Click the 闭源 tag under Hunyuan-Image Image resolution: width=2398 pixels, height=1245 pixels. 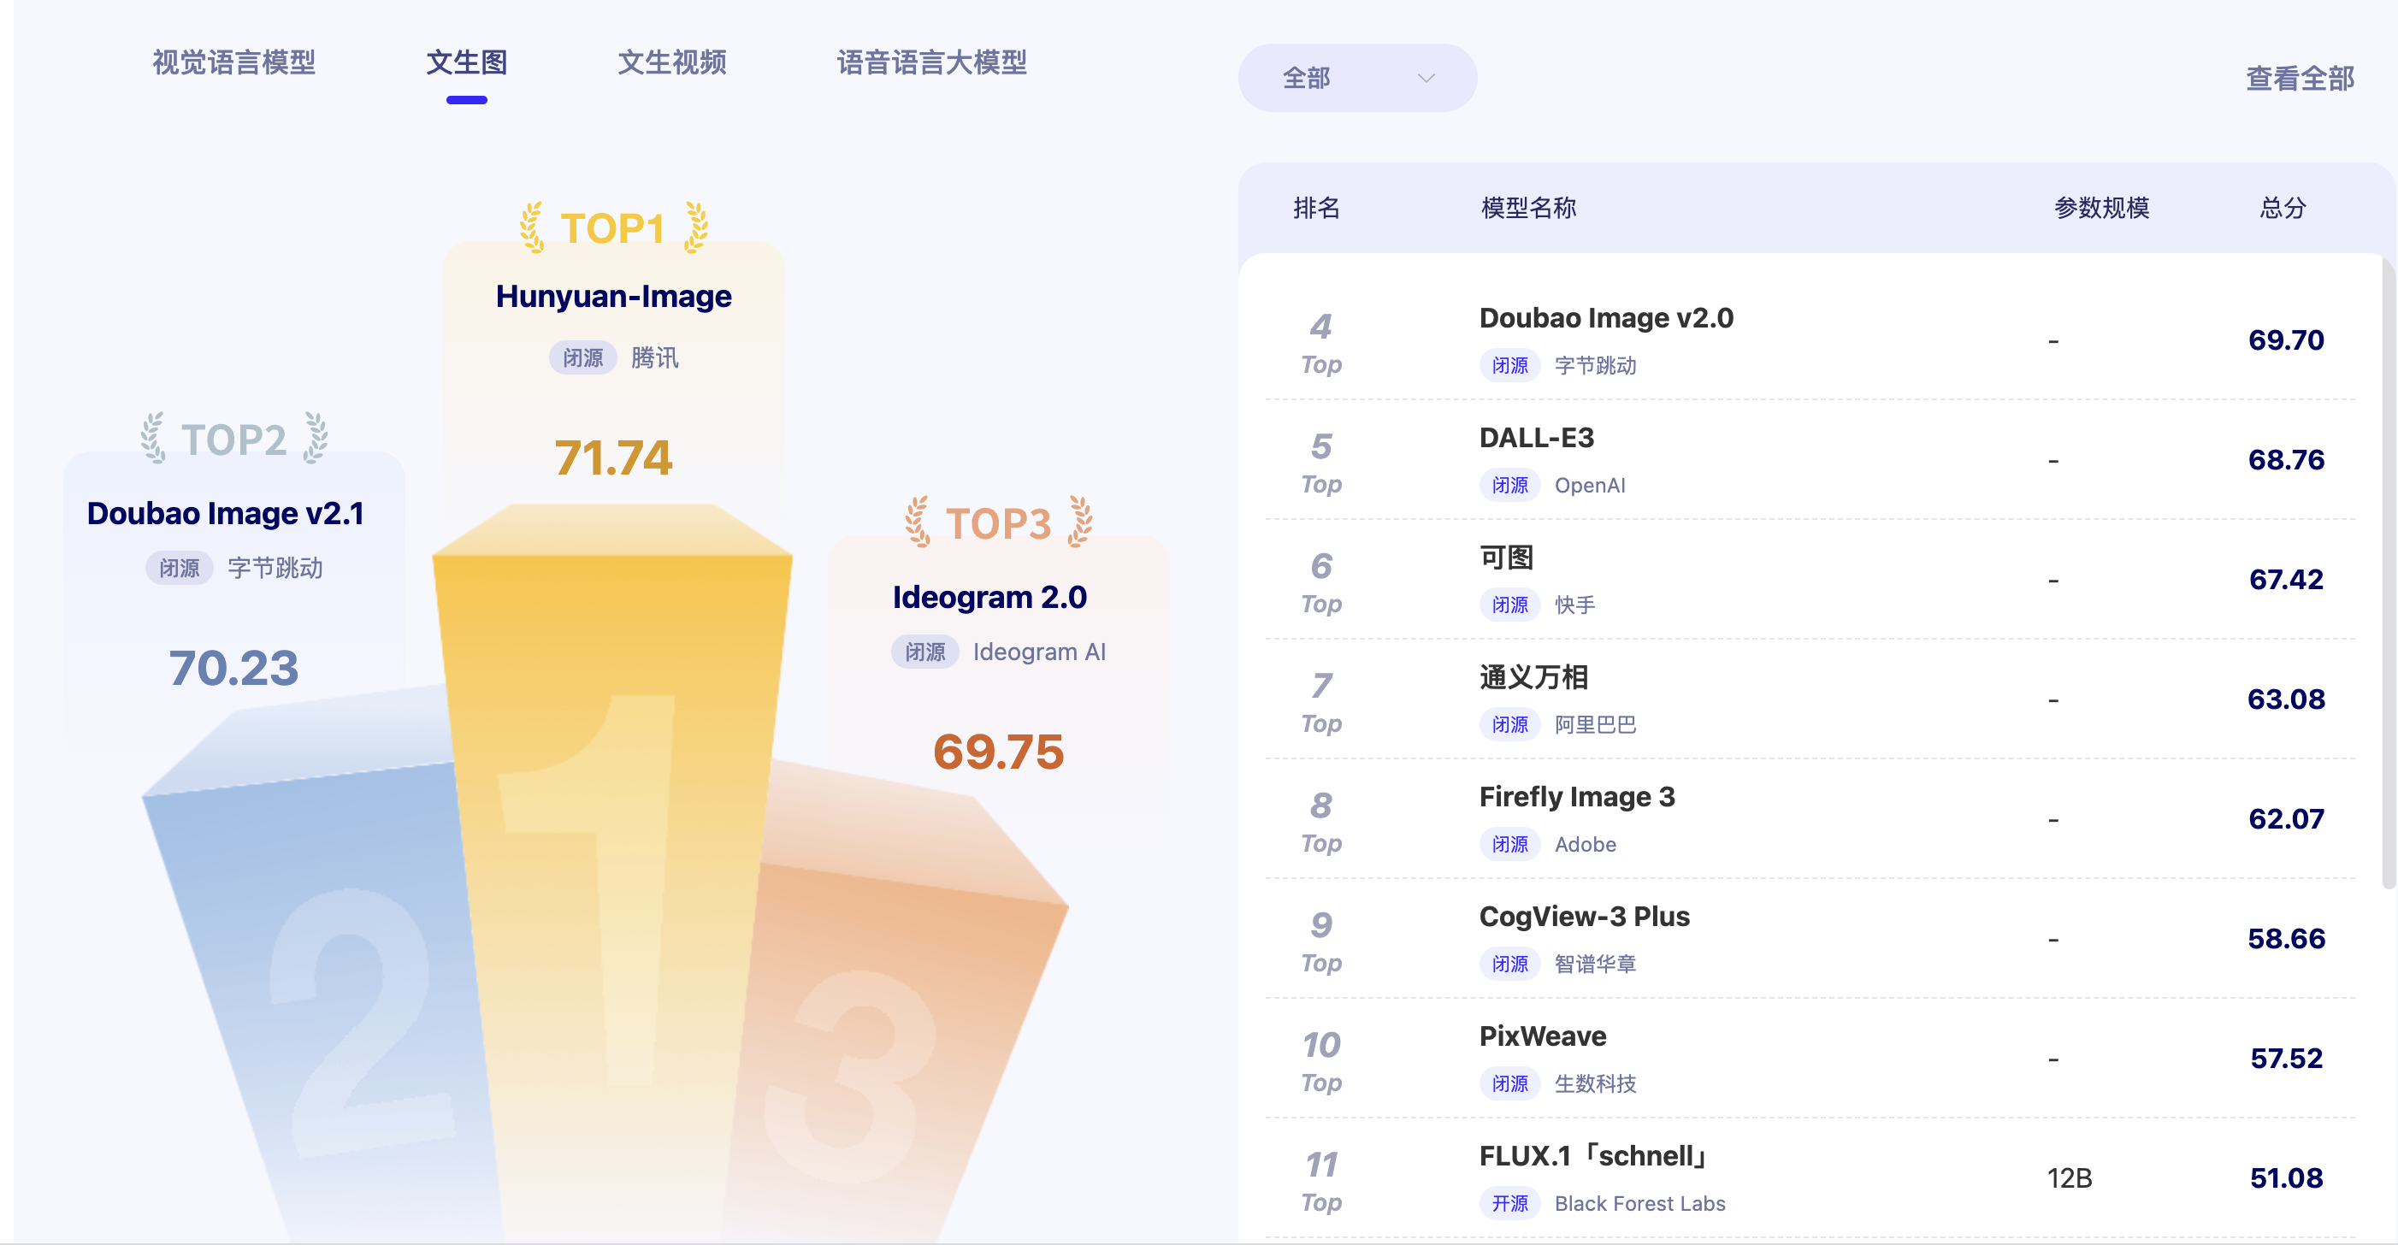pyautogui.click(x=582, y=357)
